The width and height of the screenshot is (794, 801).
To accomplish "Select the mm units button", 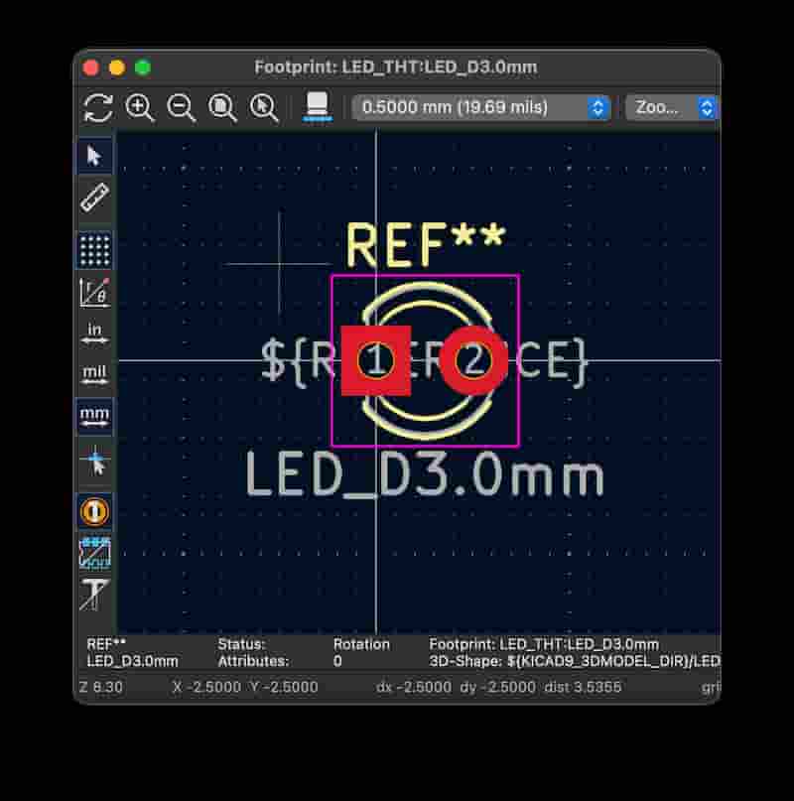I will pos(94,415).
